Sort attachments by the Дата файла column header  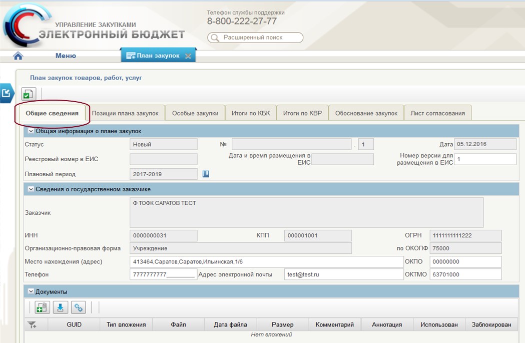(231, 324)
